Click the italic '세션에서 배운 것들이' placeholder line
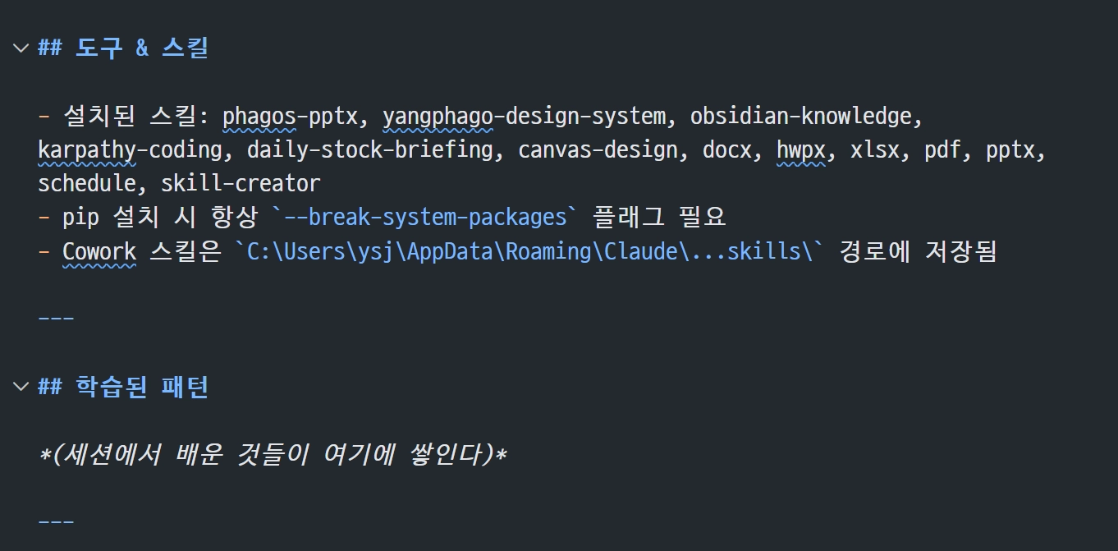The width and height of the screenshot is (1118, 551). click(273, 454)
